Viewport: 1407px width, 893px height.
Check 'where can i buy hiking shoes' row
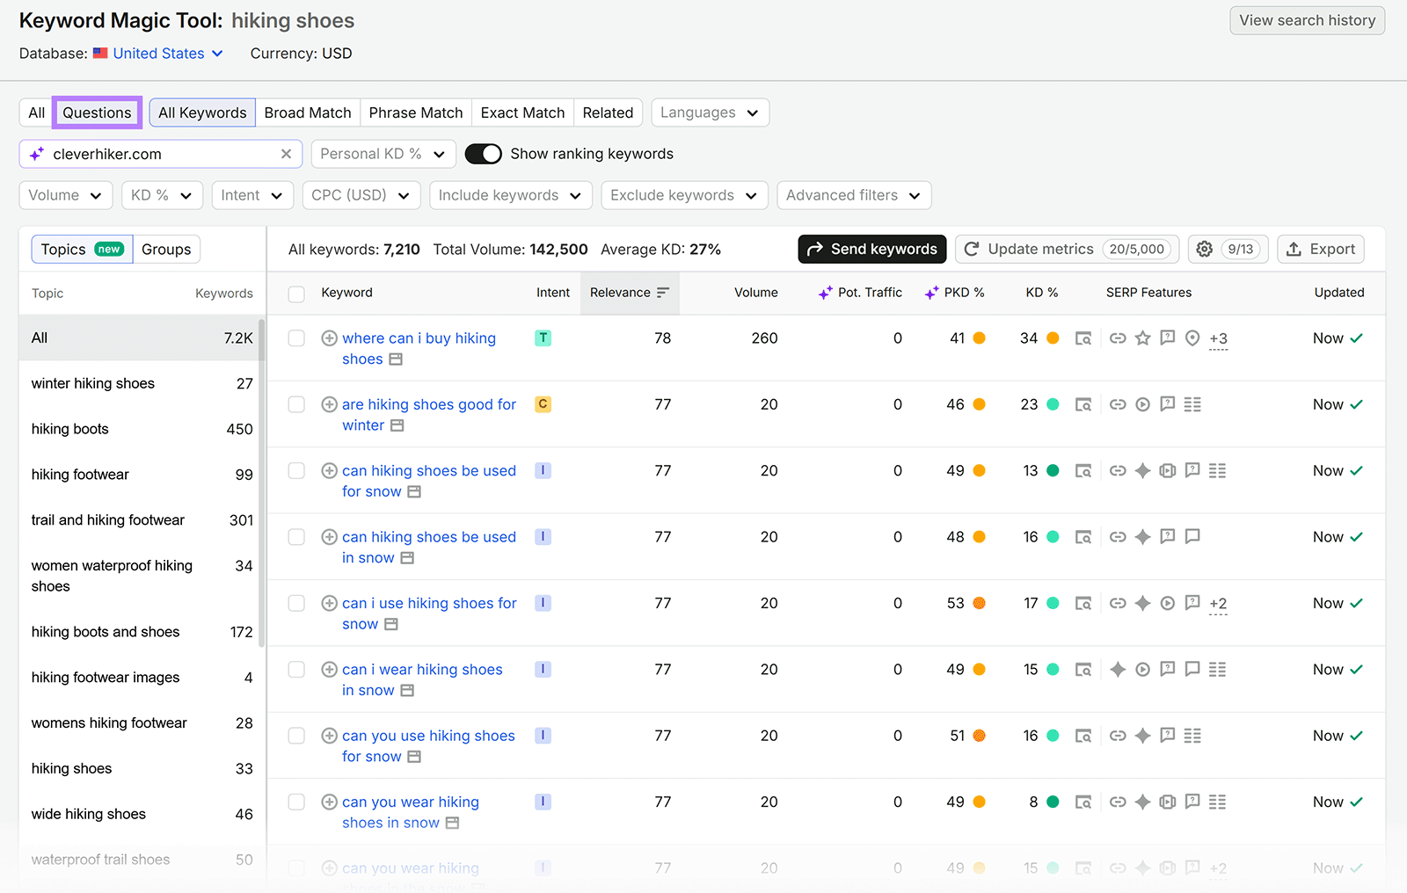click(296, 338)
